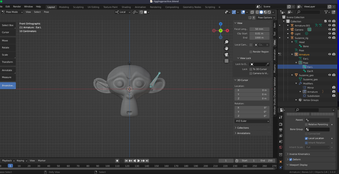Switch orthographic/perspective with the grid icon
The width and height of the screenshot is (339, 174).
226,61
